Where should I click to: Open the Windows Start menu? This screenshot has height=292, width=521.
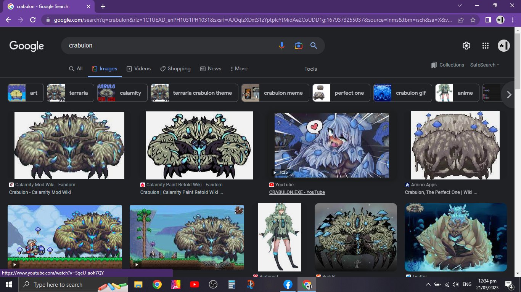tap(9, 284)
